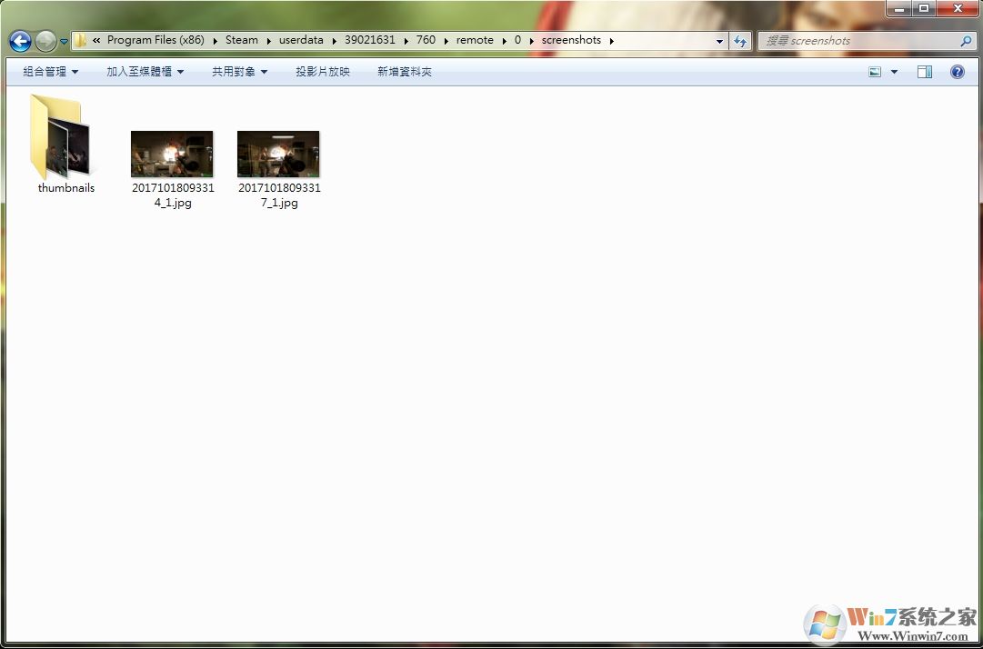Navigate to remote breadcrumb folder
983x649 pixels.
475,40
